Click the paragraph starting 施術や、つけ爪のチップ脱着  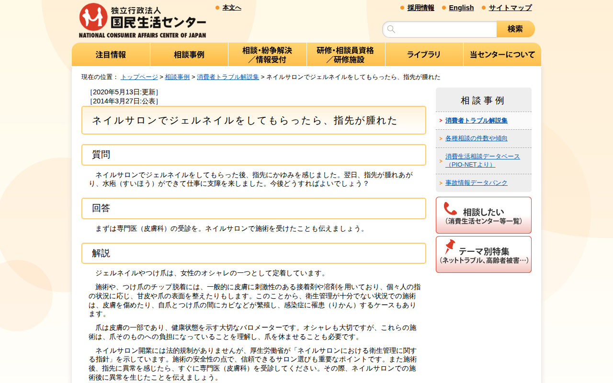coord(255,300)
